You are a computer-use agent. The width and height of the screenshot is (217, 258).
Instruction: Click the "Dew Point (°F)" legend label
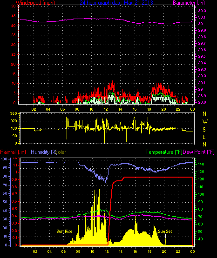(198, 152)
